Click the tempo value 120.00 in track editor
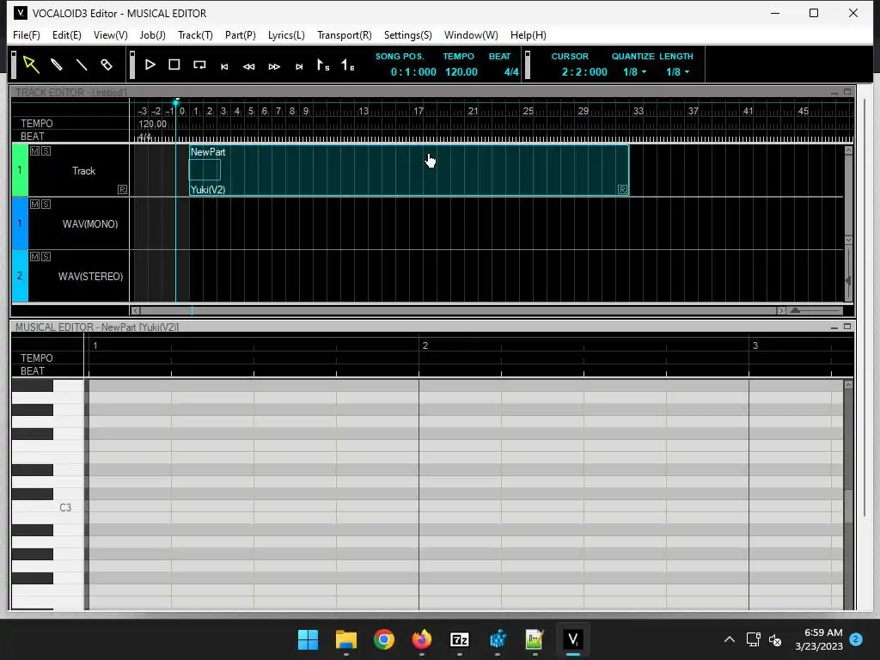880x660 pixels. [x=153, y=124]
